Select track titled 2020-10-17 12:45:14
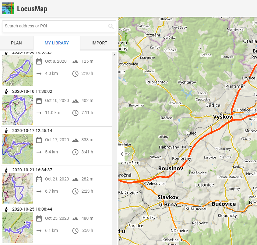257x245 pixels. (32, 131)
